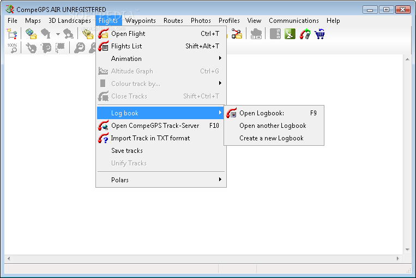Click the Open CompeGPS Track-Server icon
416x278 pixels.
coord(103,126)
